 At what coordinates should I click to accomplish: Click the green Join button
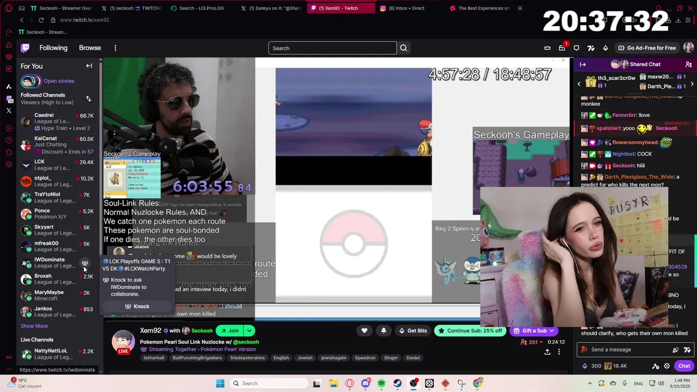point(229,330)
